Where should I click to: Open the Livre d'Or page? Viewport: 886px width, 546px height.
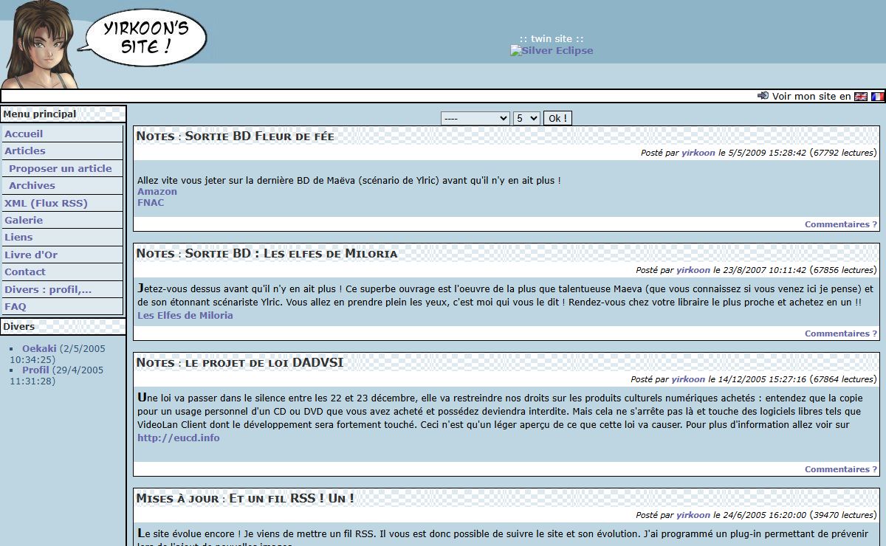(31, 255)
